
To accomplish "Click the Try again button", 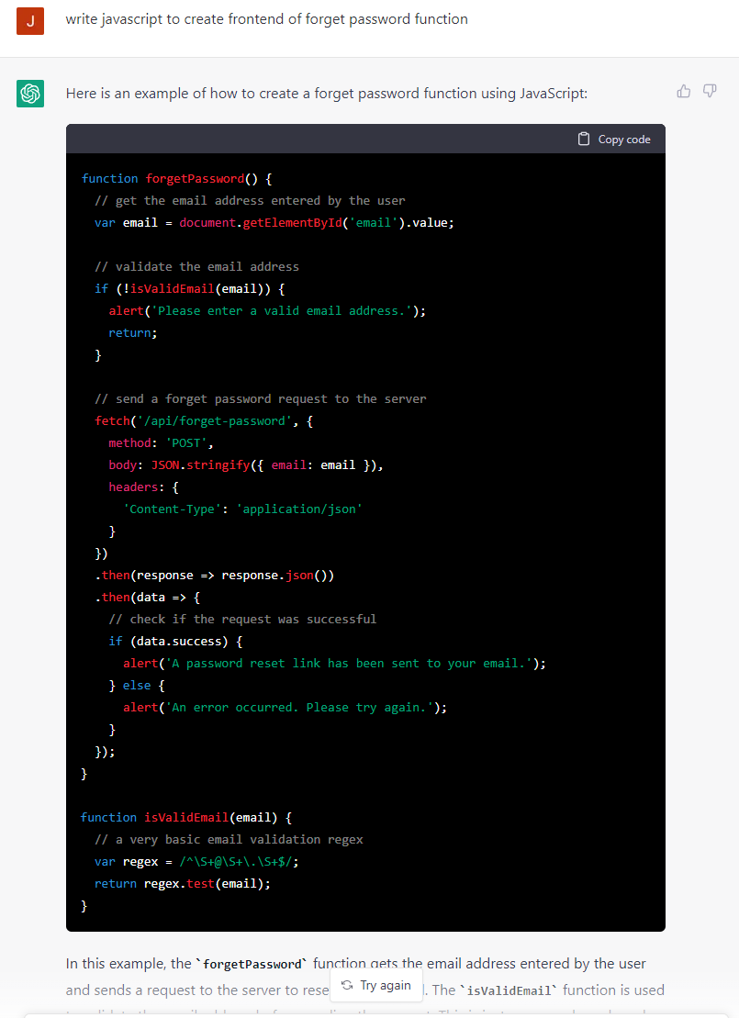I will point(376,985).
